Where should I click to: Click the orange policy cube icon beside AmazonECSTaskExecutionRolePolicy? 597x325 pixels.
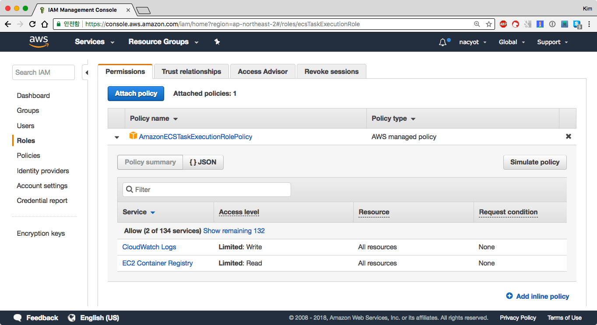pyautogui.click(x=133, y=136)
